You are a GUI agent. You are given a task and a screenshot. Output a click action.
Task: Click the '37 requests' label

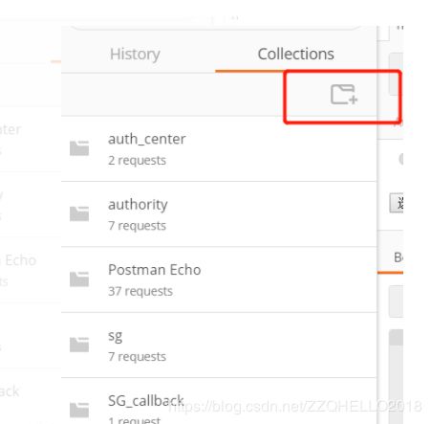(140, 291)
